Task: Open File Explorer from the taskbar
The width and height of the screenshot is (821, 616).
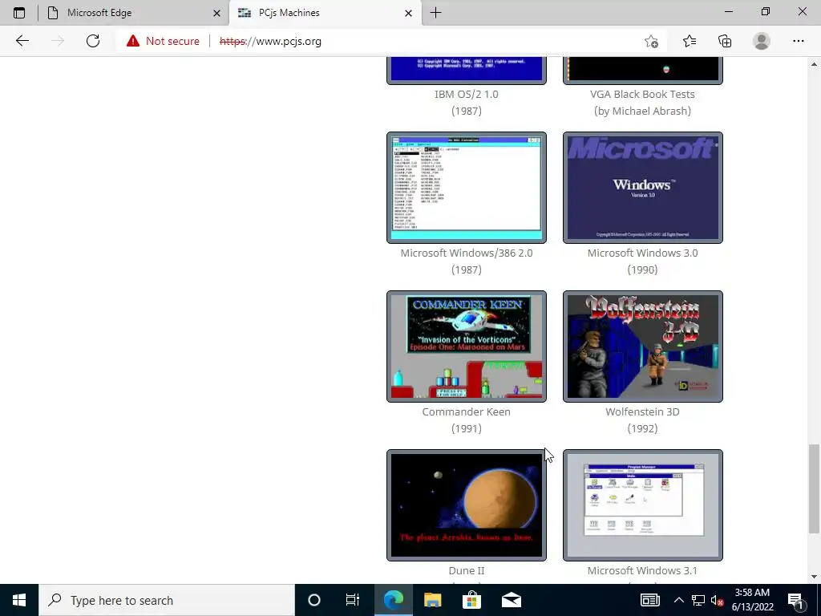Action: pyautogui.click(x=432, y=600)
